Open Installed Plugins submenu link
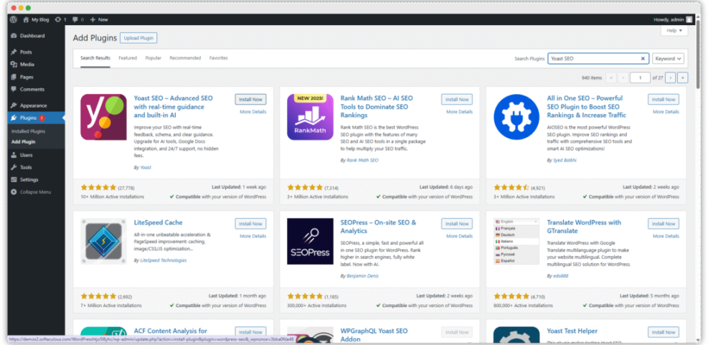 [29, 131]
